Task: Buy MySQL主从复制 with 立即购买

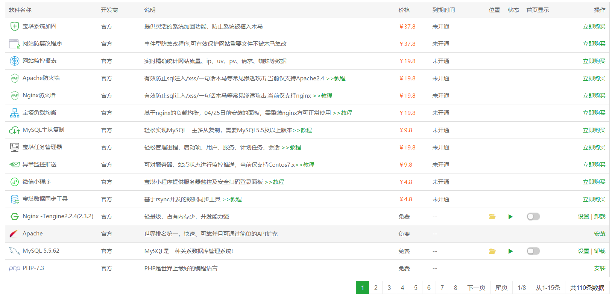Action: tap(594, 130)
